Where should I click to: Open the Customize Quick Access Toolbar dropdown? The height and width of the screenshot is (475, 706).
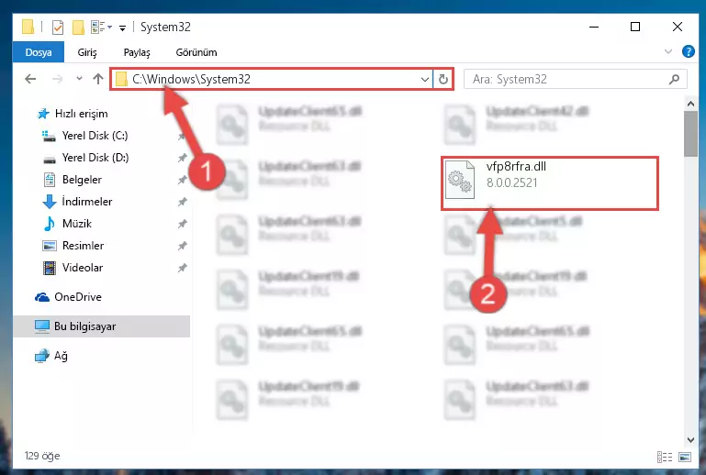click(x=122, y=28)
